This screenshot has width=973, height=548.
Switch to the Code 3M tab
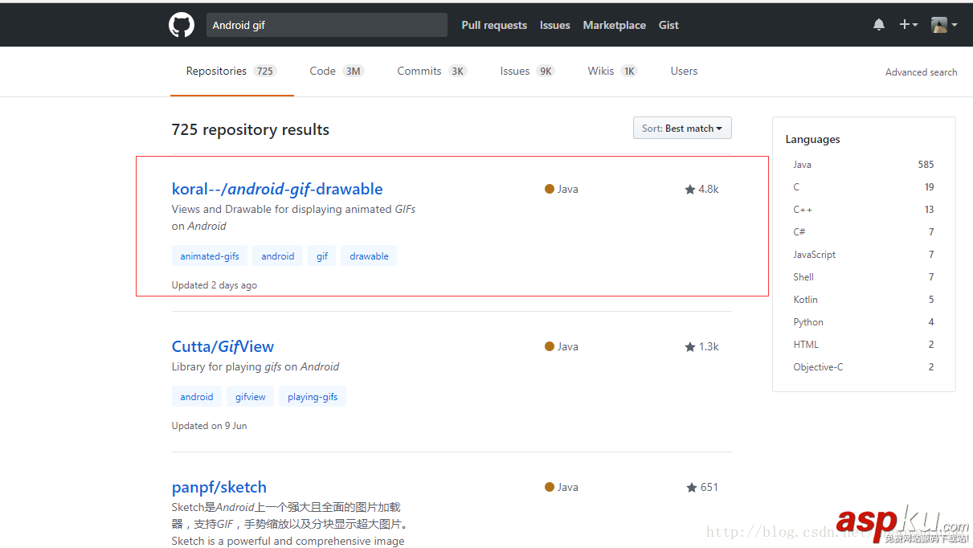(x=337, y=71)
